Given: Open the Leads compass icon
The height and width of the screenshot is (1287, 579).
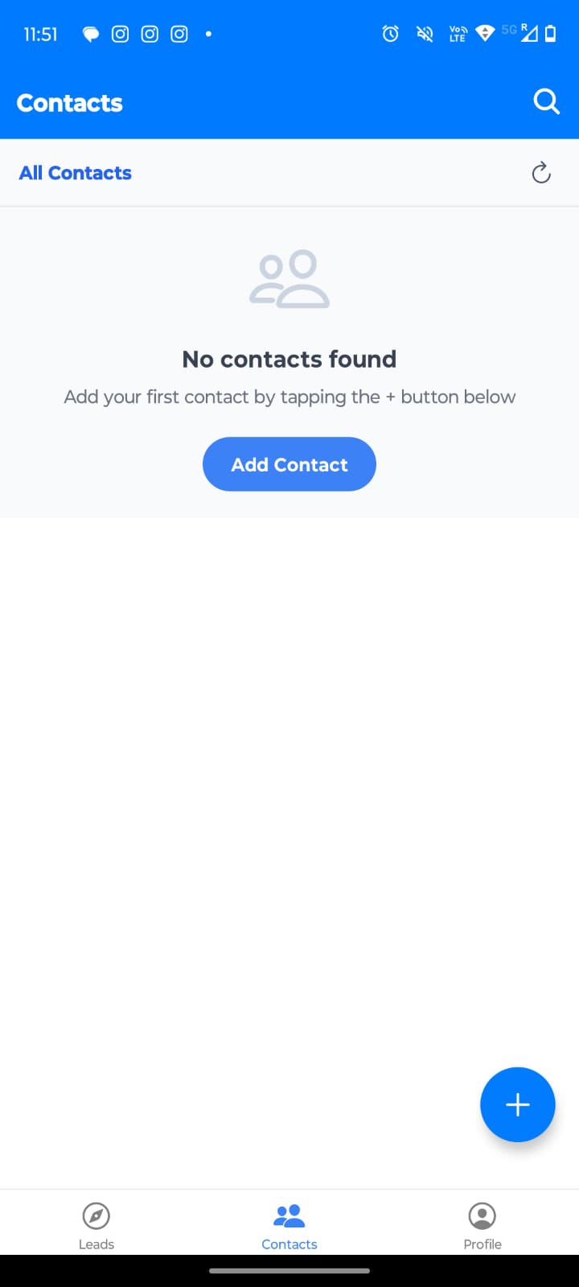Looking at the screenshot, I should coord(96,1215).
